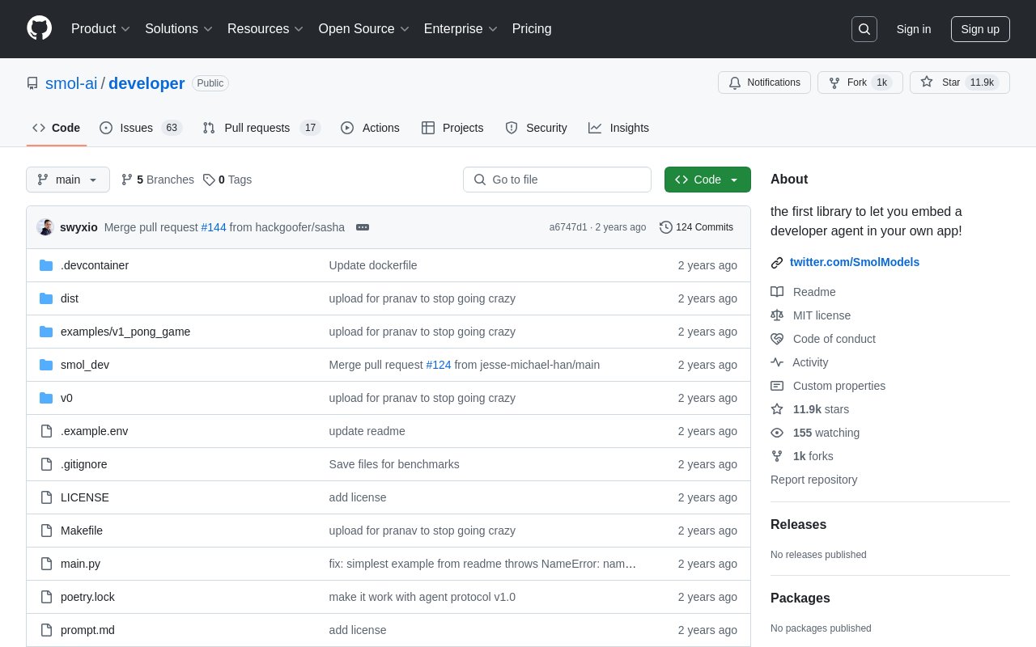Click the book icon next to Readme
The width and height of the screenshot is (1036, 647).
(777, 292)
